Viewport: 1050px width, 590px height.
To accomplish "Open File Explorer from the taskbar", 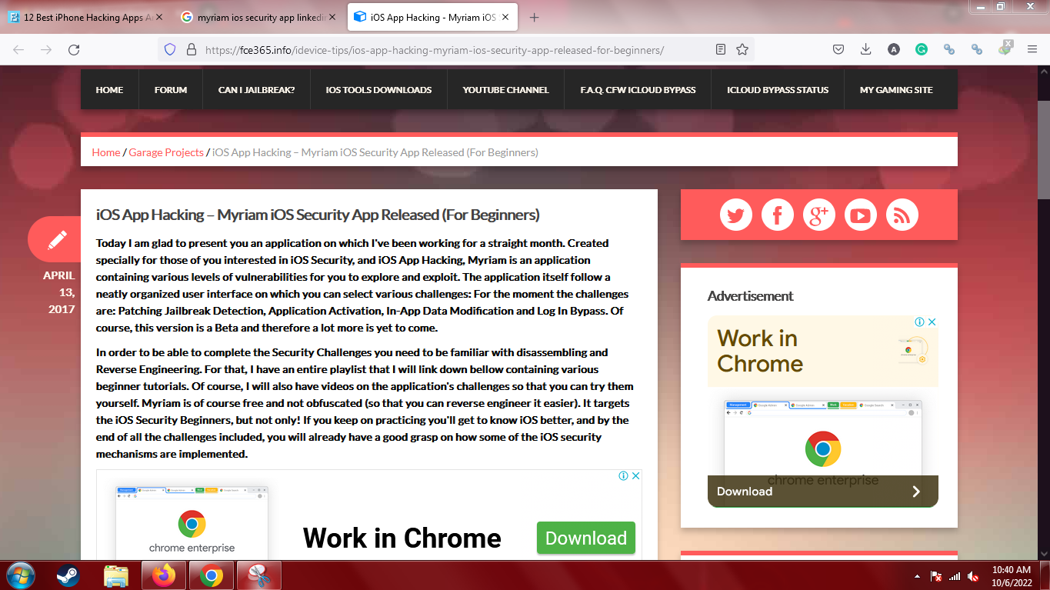I will pyautogui.click(x=116, y=575).
